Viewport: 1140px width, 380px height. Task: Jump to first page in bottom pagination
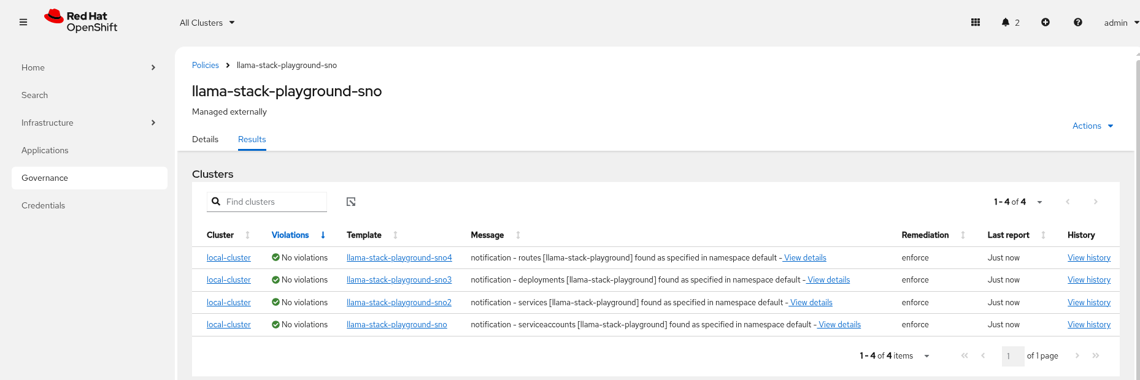click(x=965, y=355)
